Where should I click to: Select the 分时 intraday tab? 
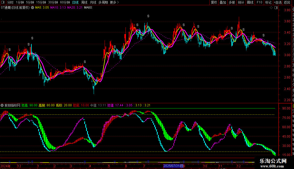(x=10, y=2)
